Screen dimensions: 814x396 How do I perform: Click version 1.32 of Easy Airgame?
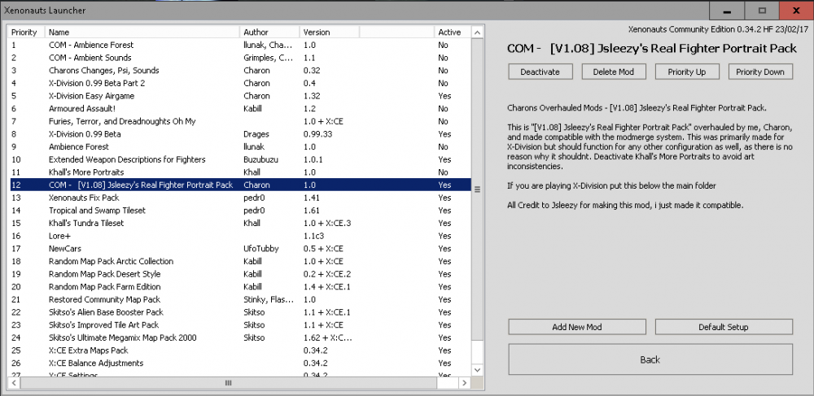tap(312, 96)
